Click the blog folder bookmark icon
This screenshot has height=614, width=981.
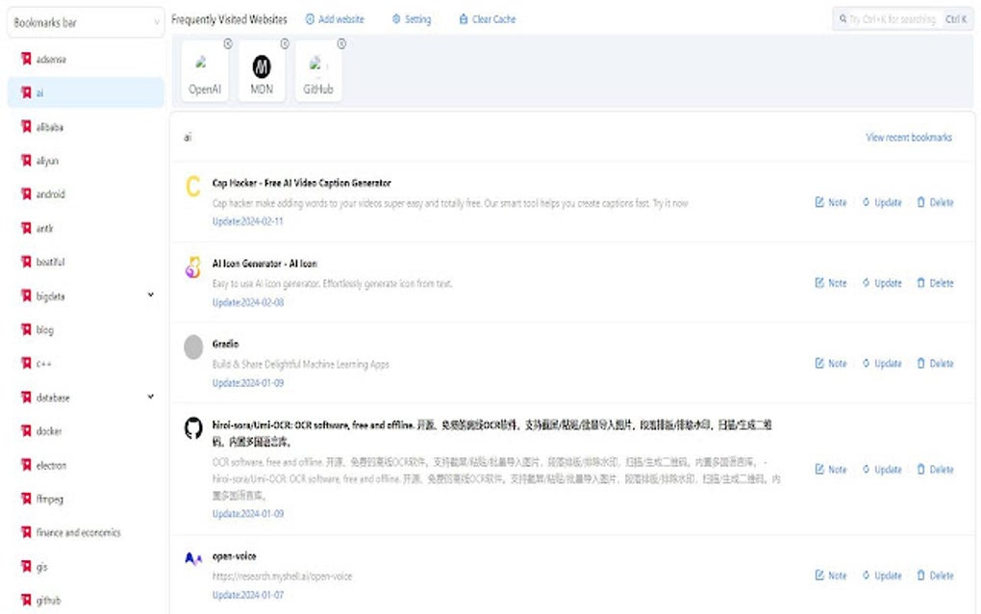pos(26,329)
